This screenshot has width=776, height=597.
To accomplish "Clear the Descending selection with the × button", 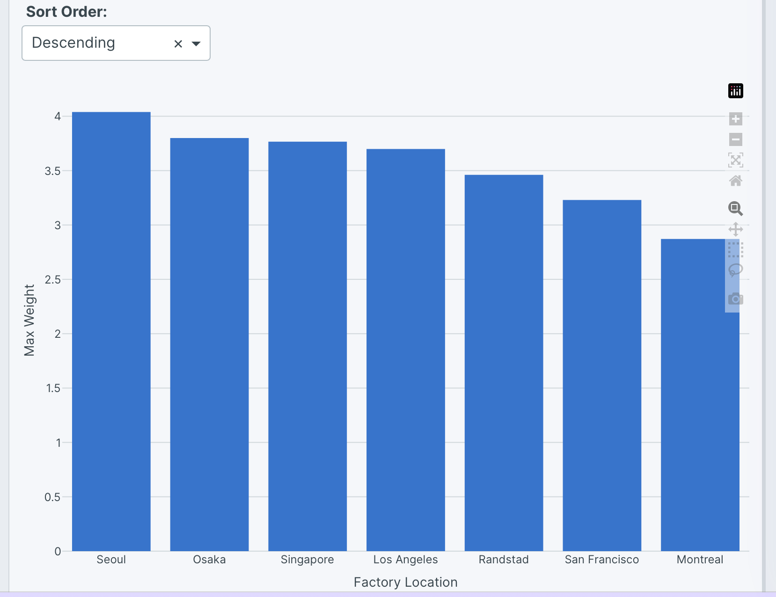I will 178,44.
